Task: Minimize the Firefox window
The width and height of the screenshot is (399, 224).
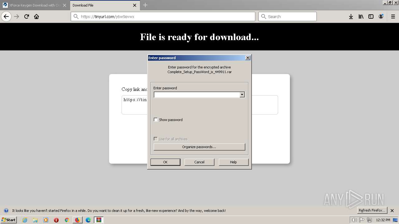Action: [385, 2]
